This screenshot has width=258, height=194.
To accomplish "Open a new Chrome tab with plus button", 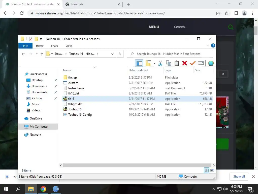I will [128, 5].
